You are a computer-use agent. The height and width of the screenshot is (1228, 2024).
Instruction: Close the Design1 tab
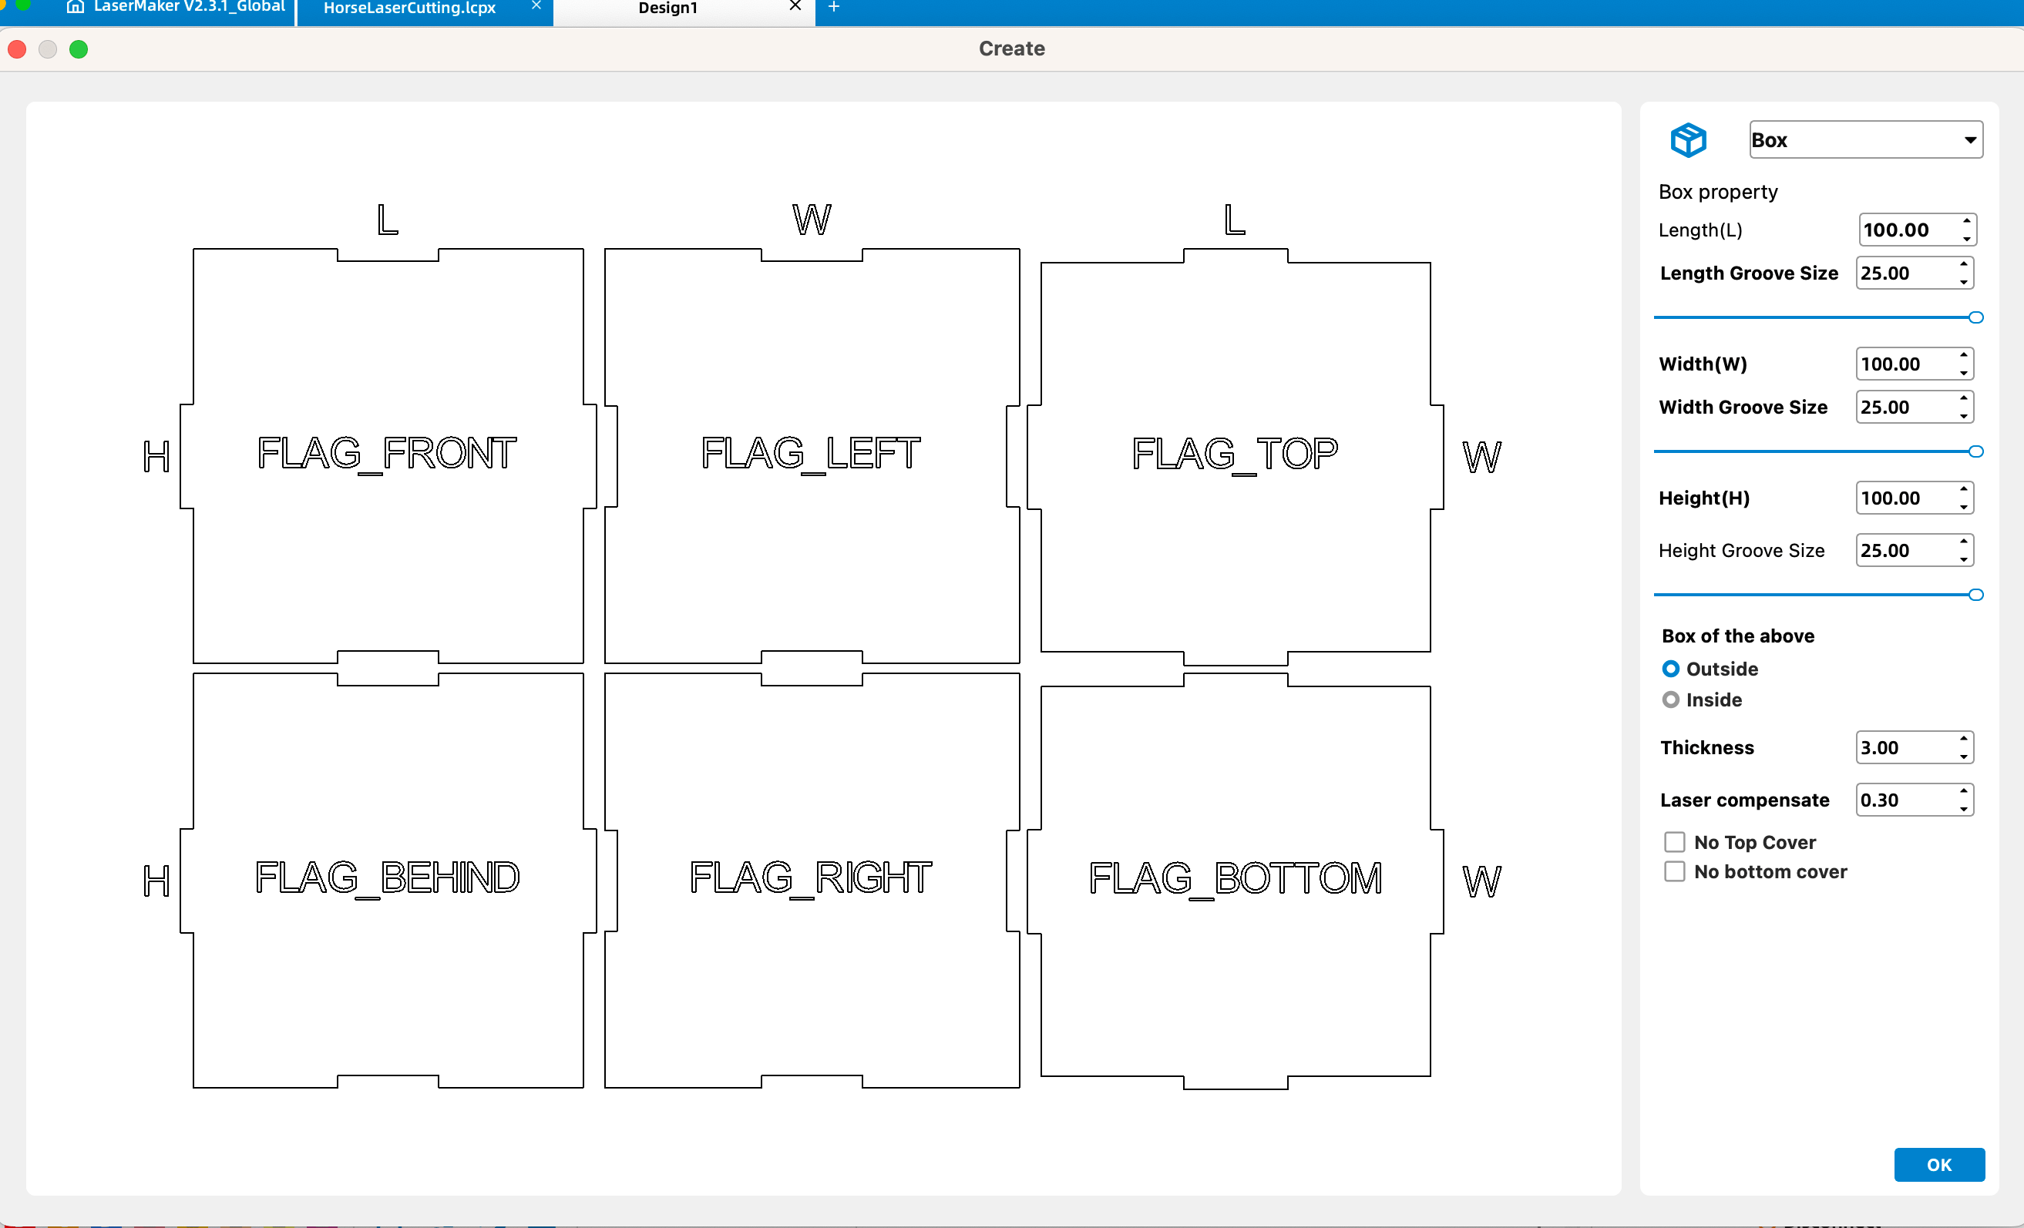tap(795, 7)
